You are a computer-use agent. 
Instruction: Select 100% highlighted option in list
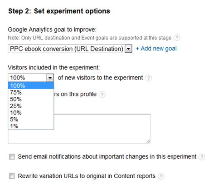pyautogui.click(x=31, y=85)
